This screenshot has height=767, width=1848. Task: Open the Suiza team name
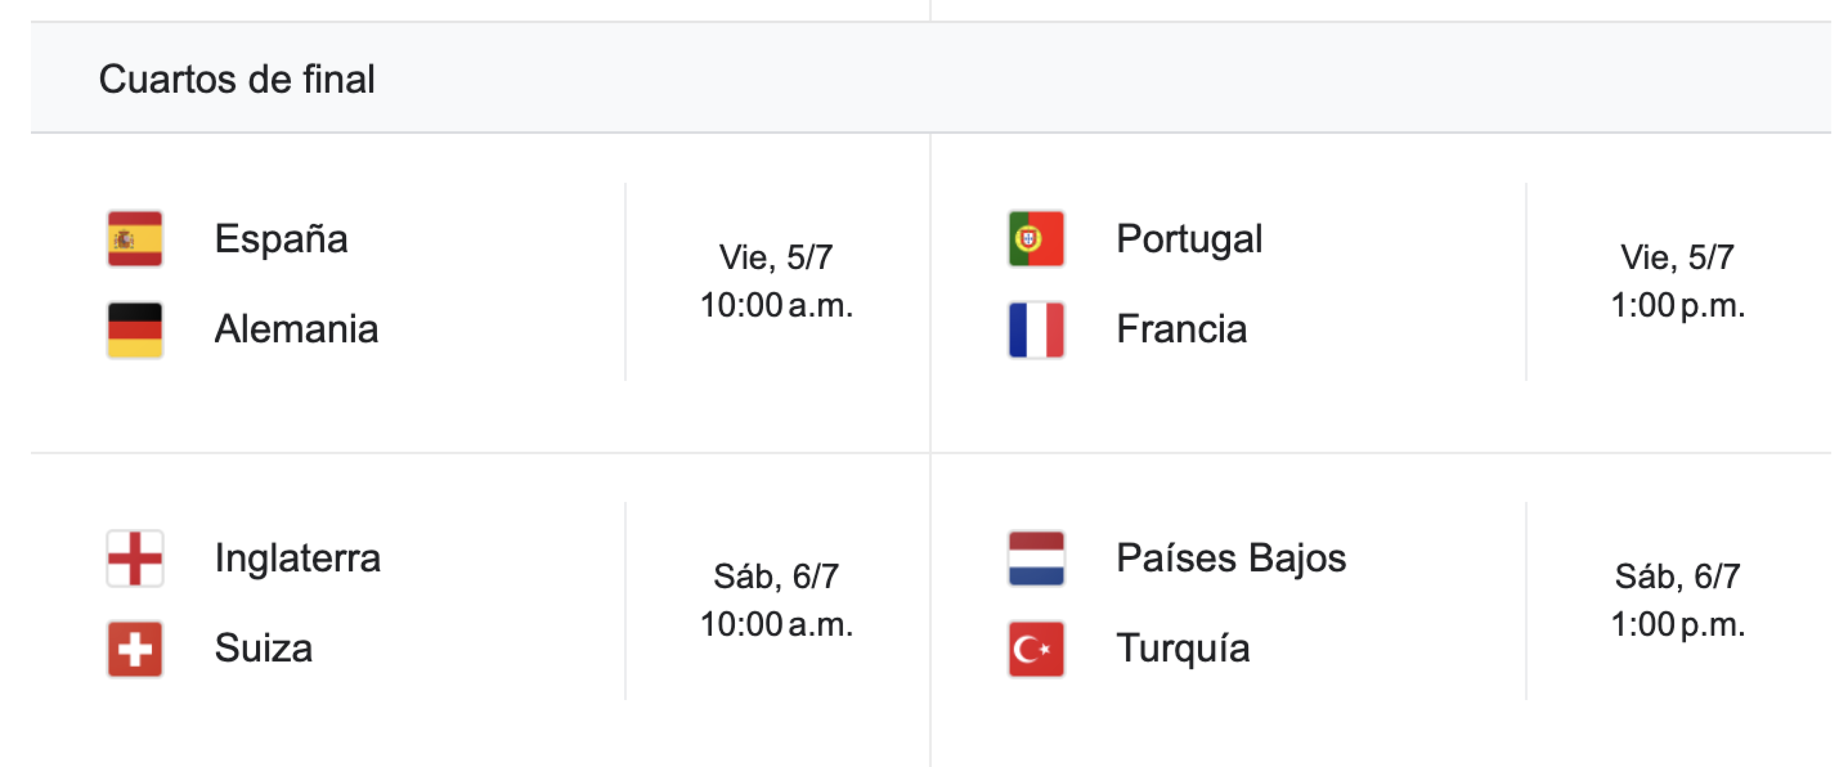pos(263,649)
